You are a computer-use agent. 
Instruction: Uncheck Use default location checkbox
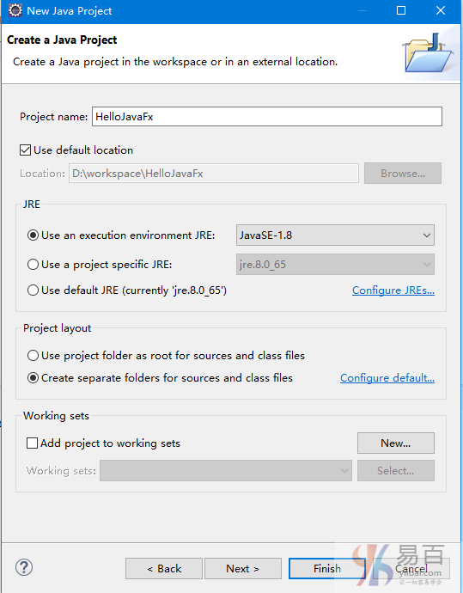(x=25, y=150)
